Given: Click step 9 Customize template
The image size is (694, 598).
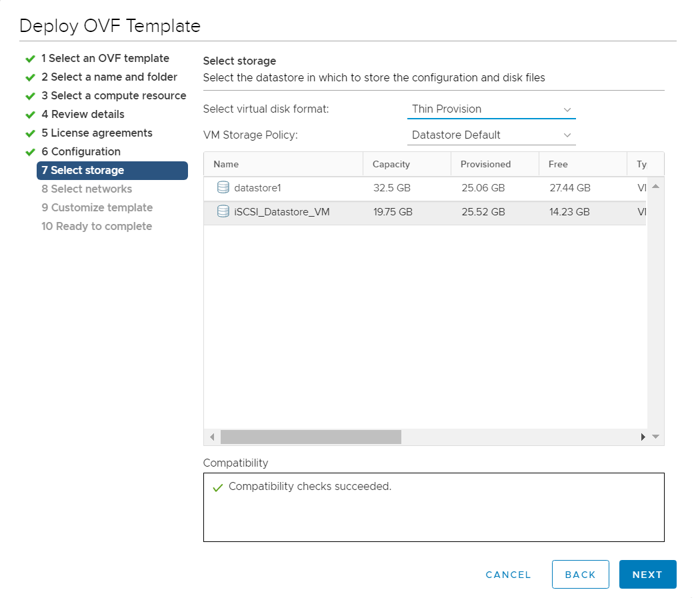Looking at the screenshot, I should pyautogui.click(x=97, y=207).
